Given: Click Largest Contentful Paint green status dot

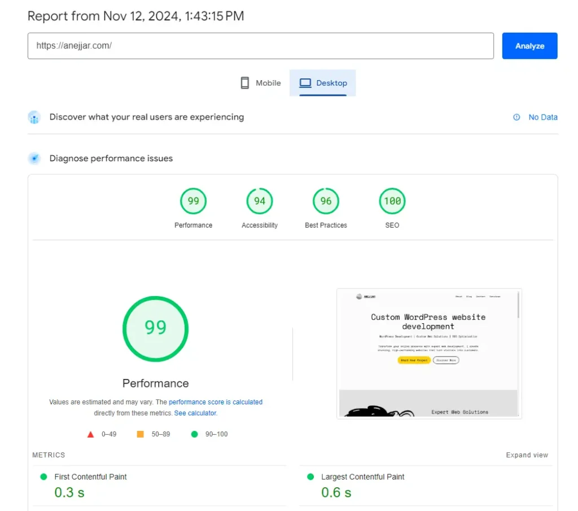Looking at the screenshot, I should point(310,477).
